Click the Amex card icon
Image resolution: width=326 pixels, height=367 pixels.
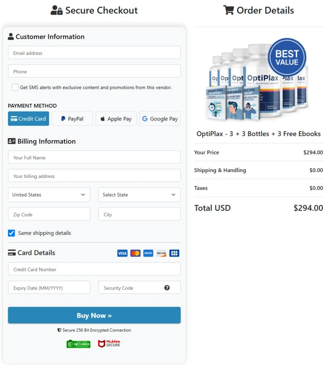tap(148, 253)
